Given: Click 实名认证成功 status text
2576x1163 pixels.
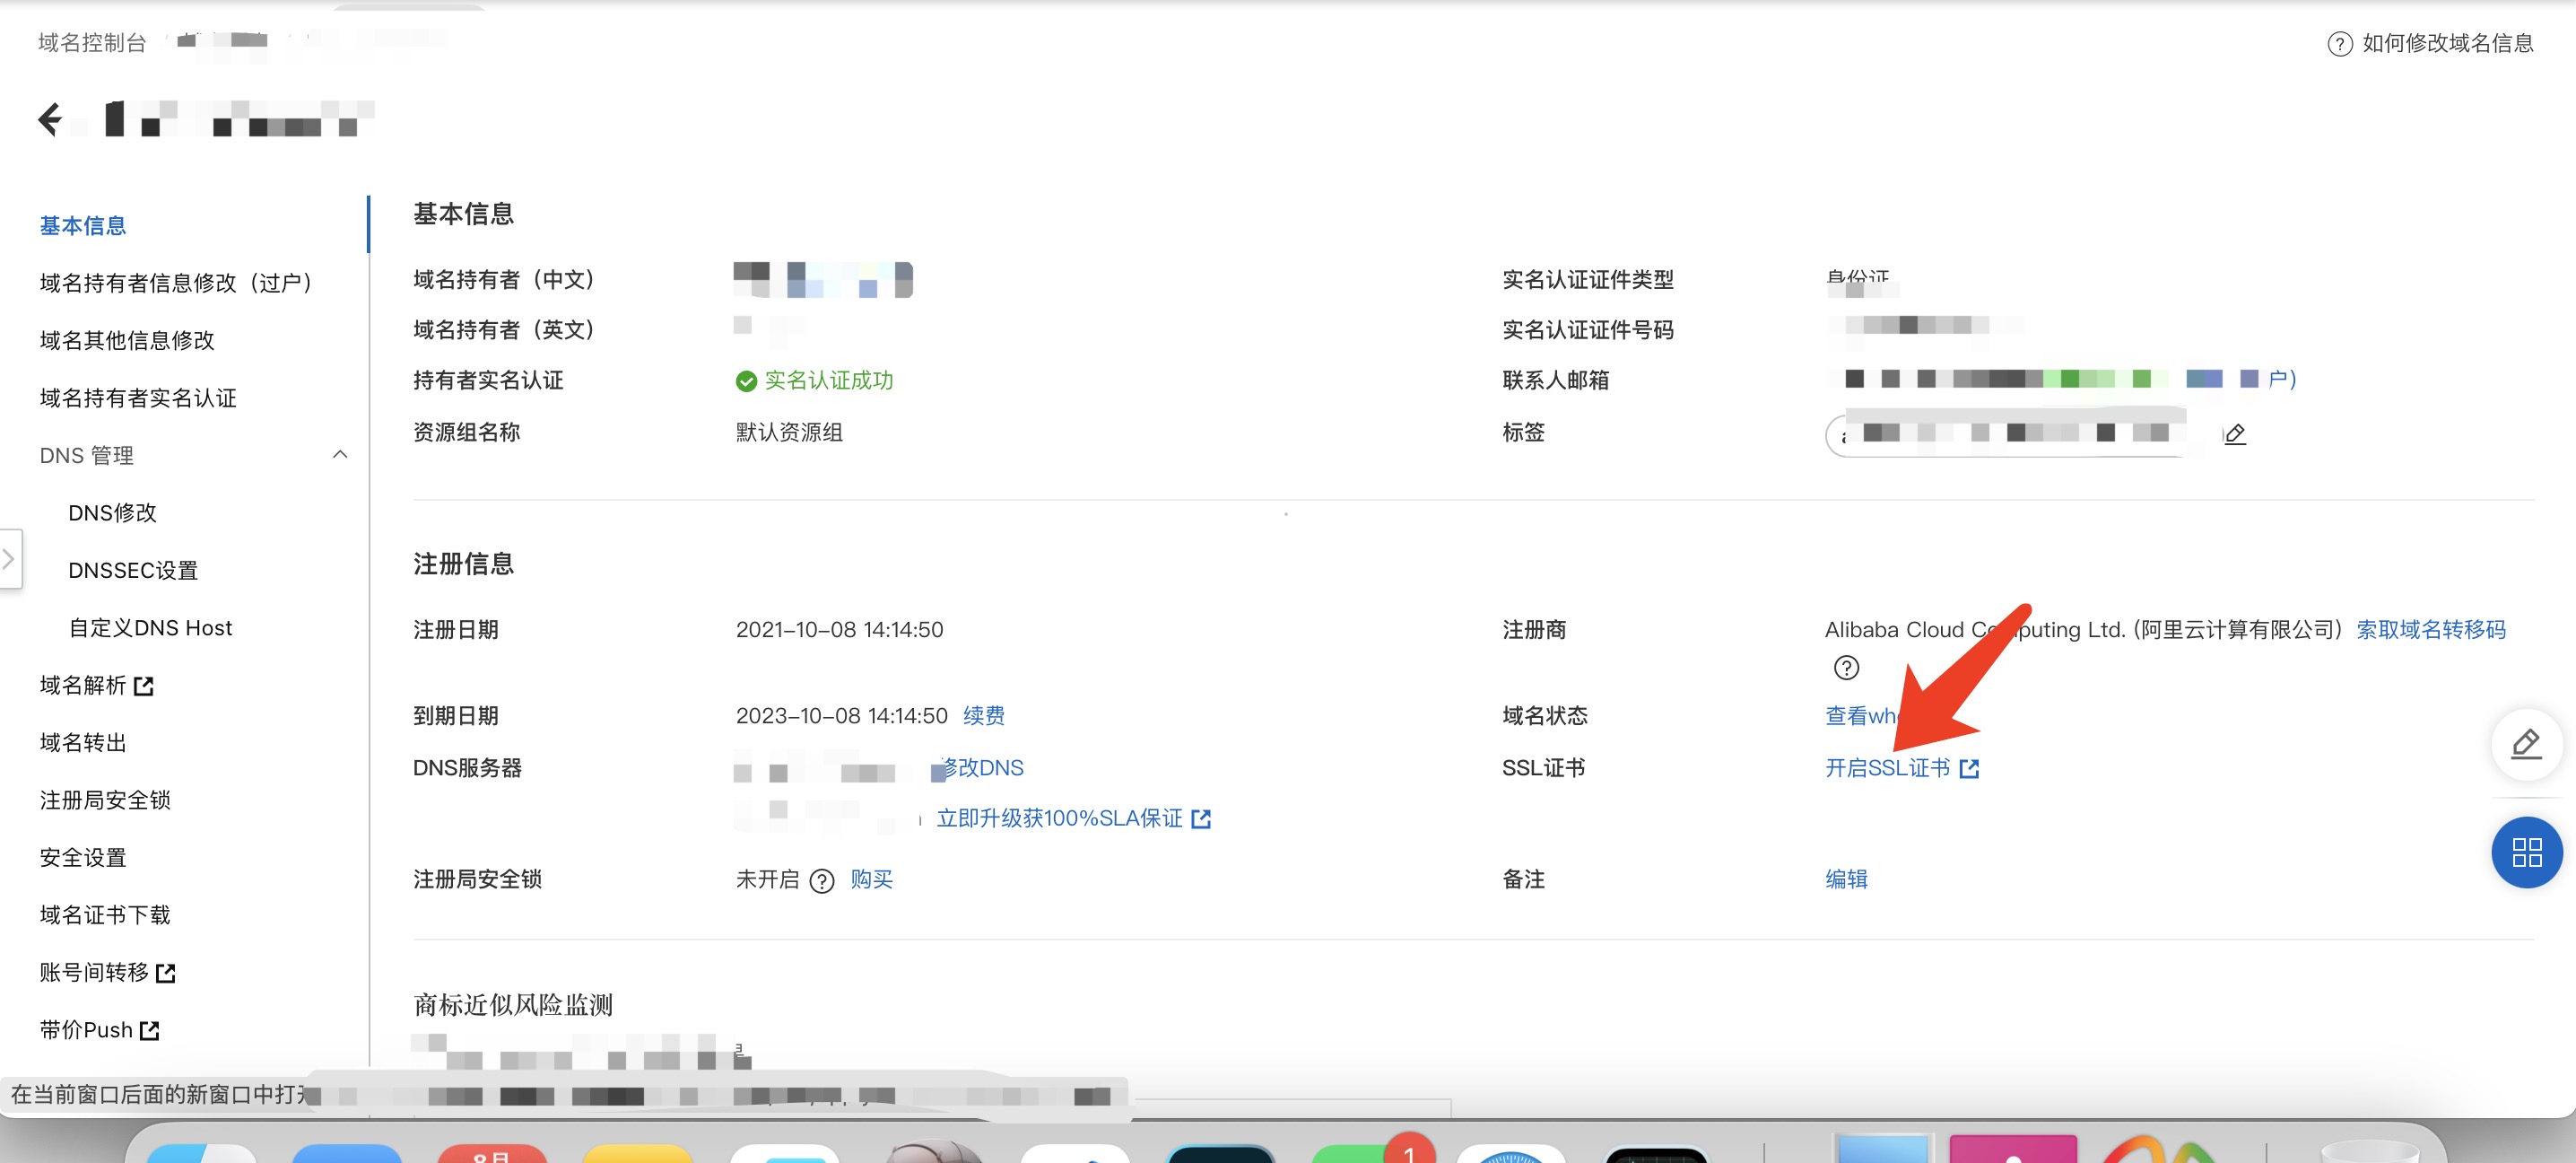Looking at the screenshot, I should click(829, 380).
